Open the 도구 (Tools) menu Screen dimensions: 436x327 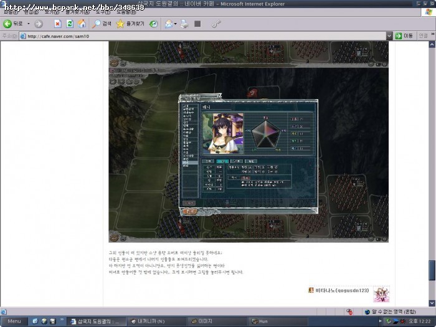[103, 12]
